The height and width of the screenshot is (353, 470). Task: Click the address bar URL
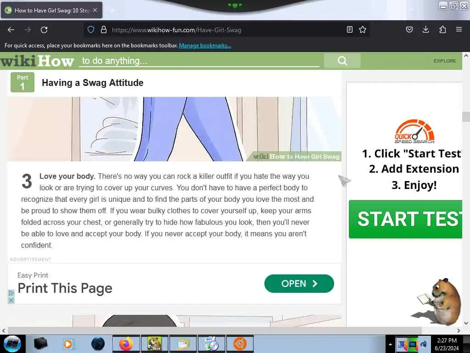pyautogui.click(x=177, y=30)
